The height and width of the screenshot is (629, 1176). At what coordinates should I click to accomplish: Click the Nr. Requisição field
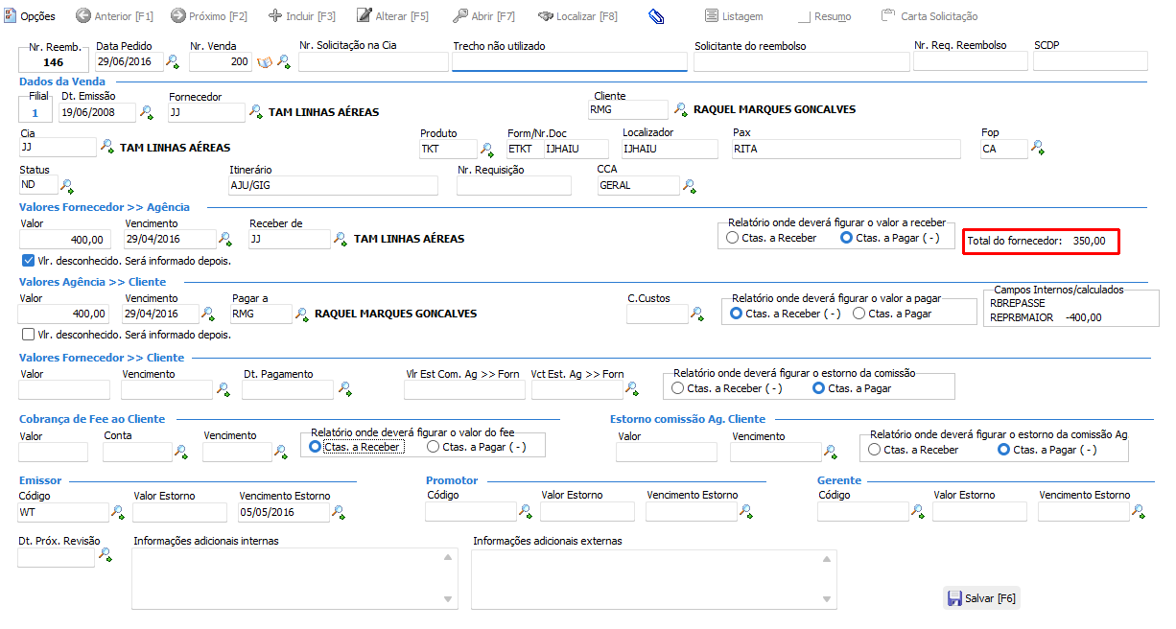coord(513,185)
